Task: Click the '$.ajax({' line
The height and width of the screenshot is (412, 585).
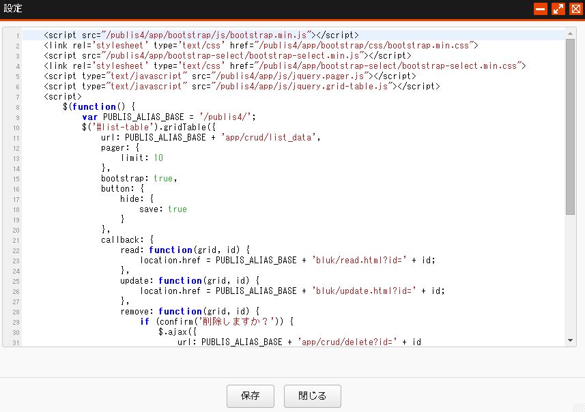Action: [x=177, y=332]
